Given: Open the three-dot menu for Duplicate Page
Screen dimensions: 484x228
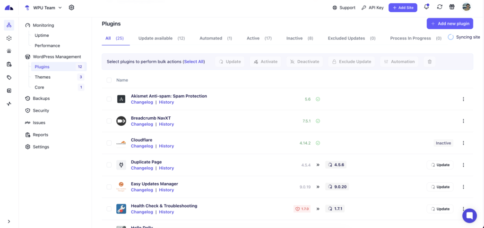Looking at the screenshot, I should [x=463, y=165].
